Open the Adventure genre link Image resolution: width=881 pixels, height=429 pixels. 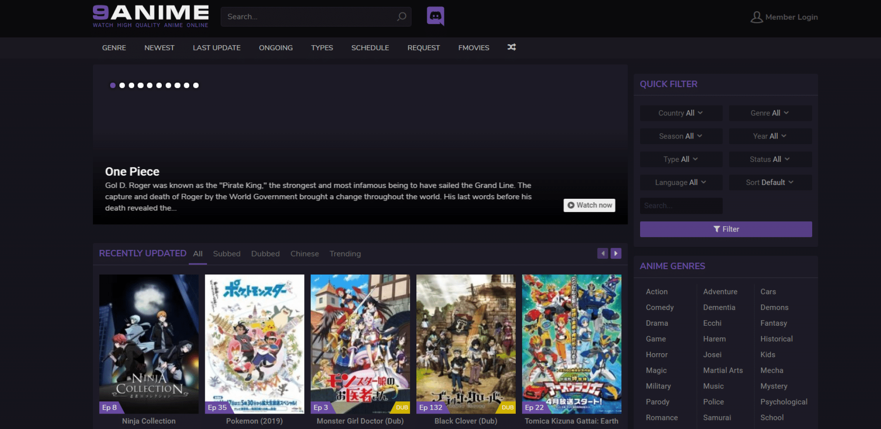coord(720,292)
